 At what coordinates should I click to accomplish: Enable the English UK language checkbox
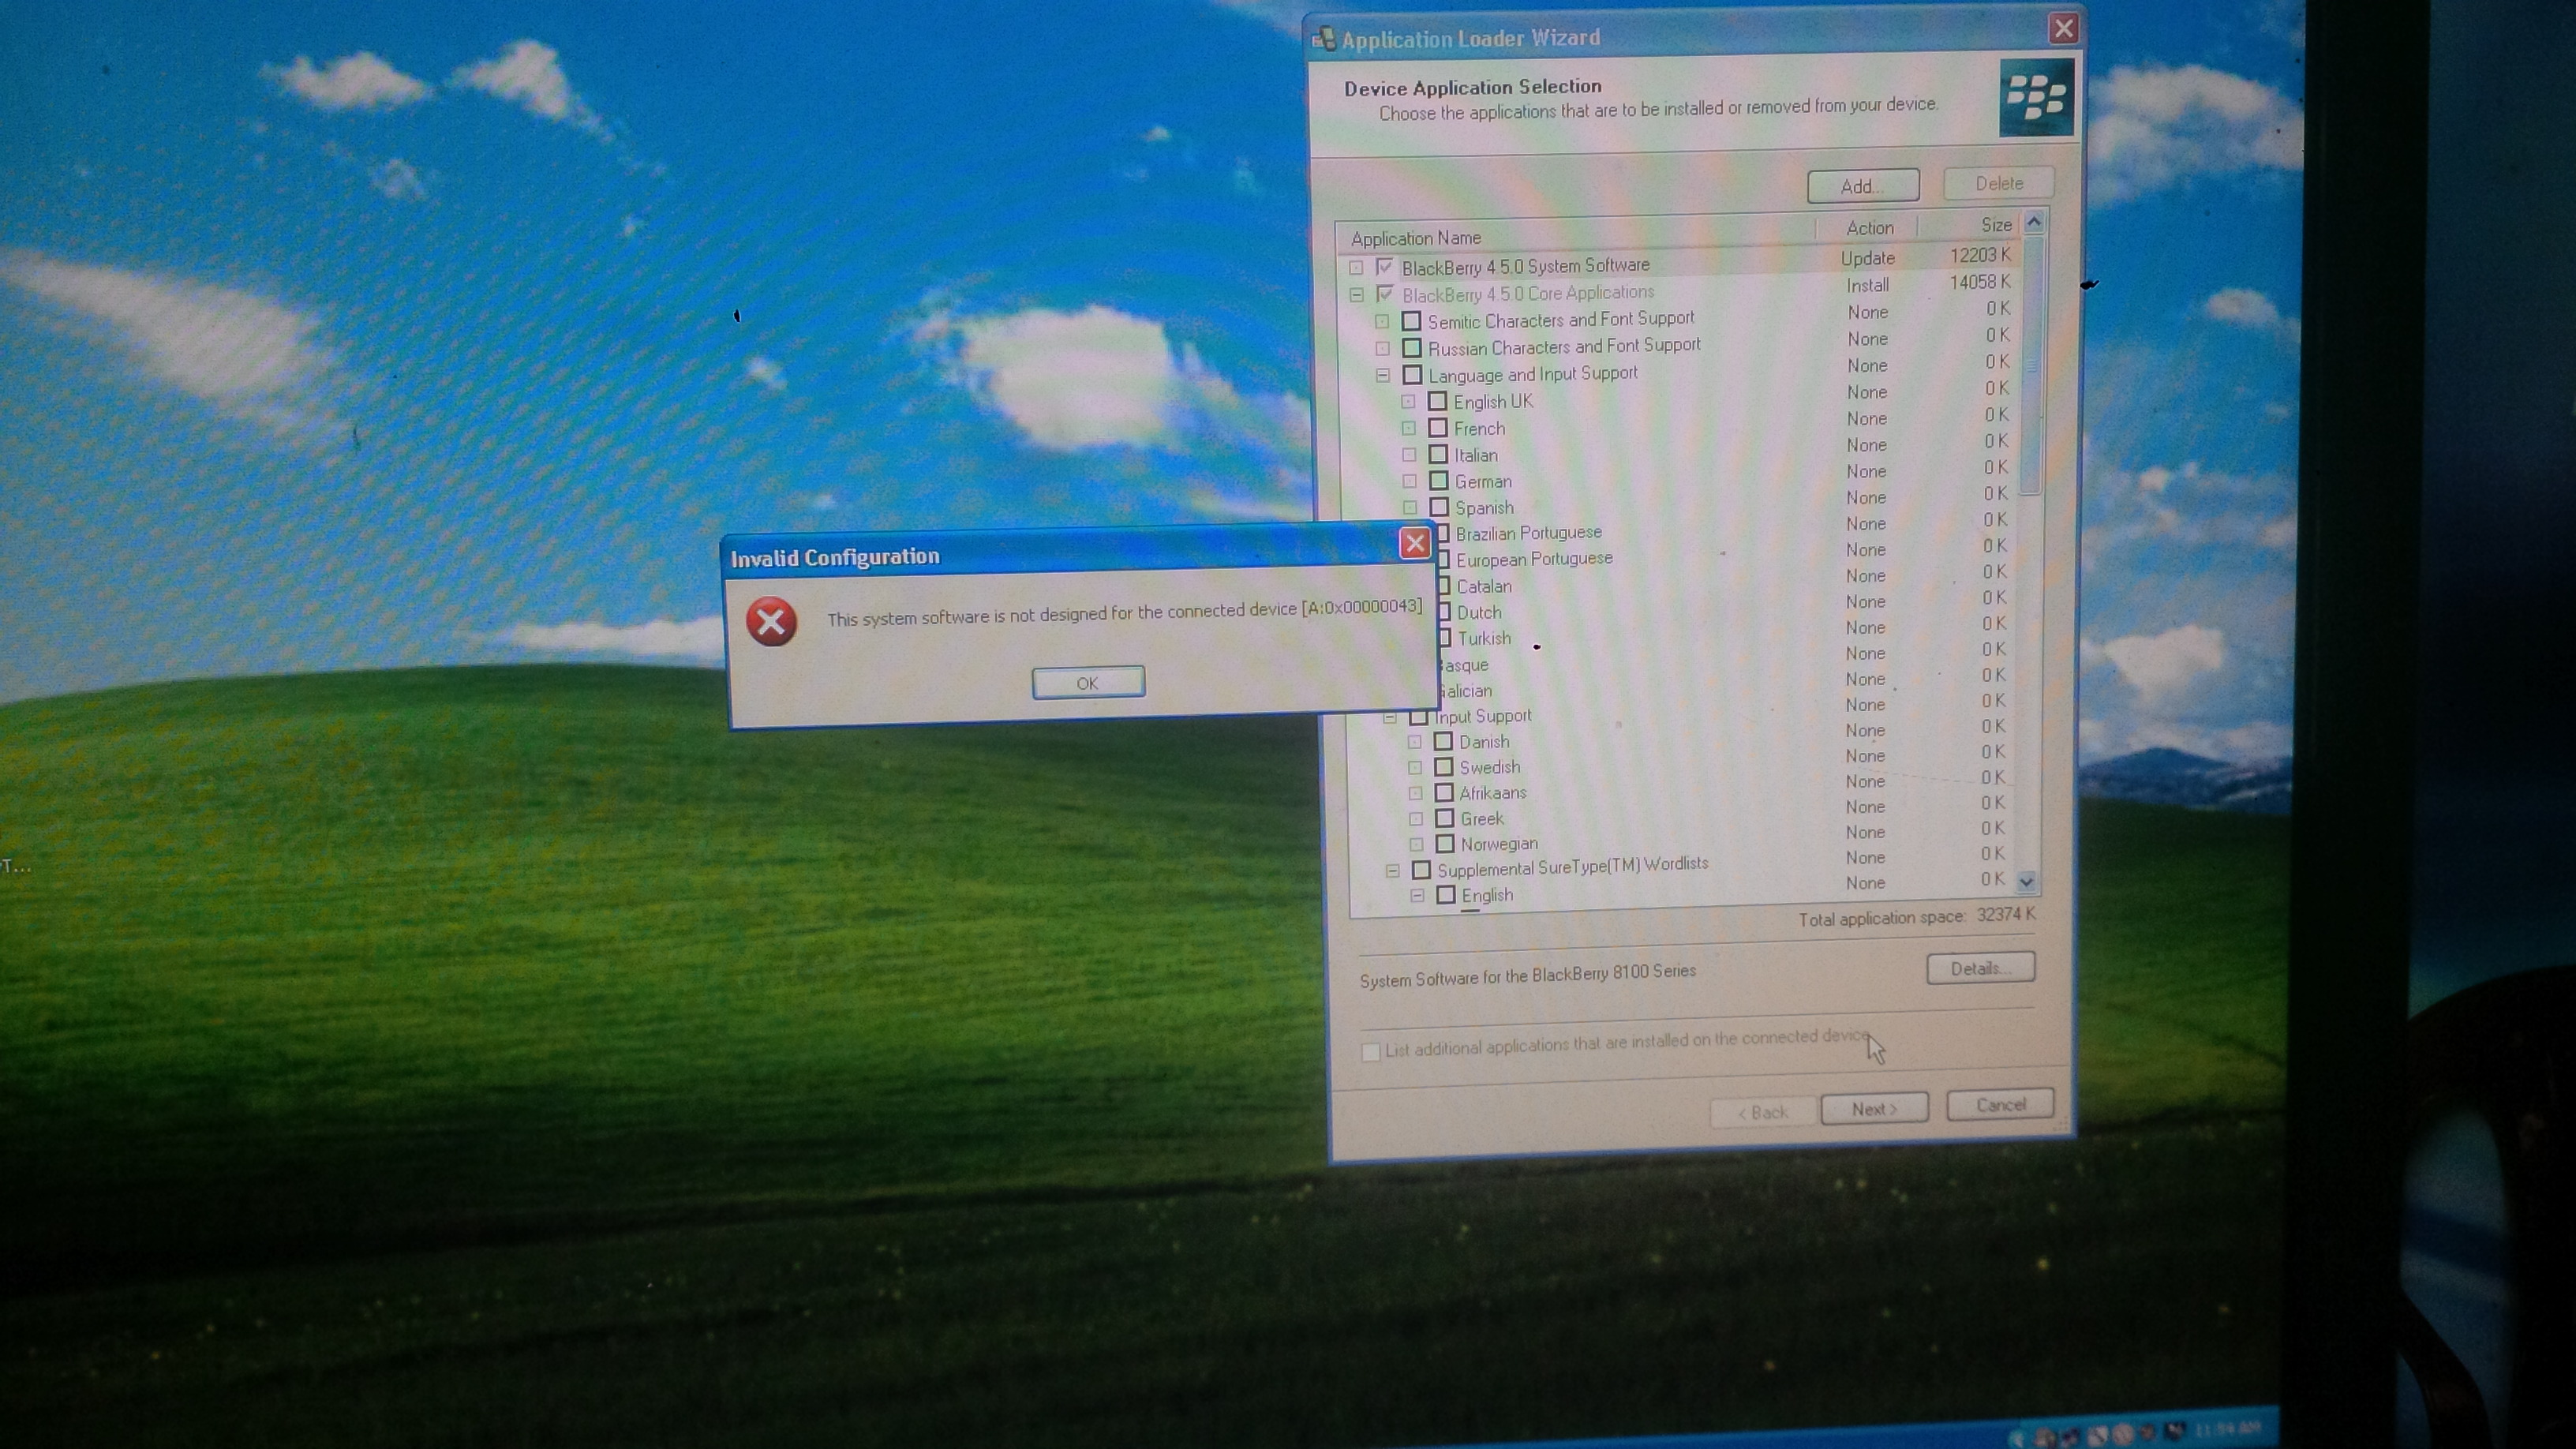1438,401
